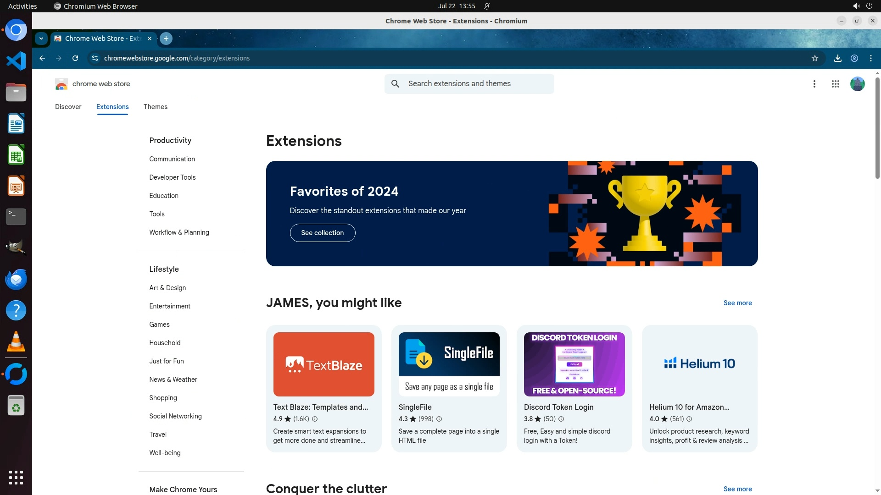Focus the Search extensions and themes field
This screenshot has width=881, height=495.
(477, 84)
